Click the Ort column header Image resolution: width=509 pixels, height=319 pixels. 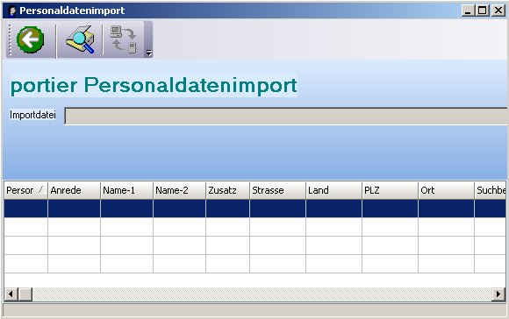coord(446,190)
